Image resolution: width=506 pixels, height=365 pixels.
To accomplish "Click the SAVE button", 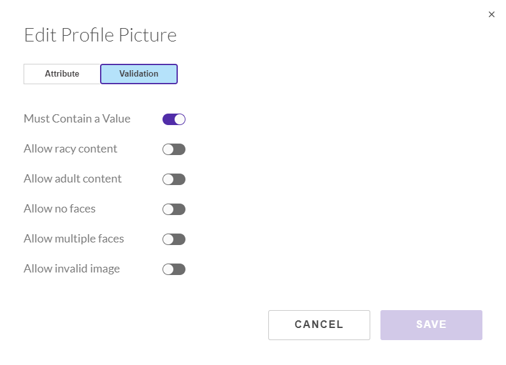I will point(431,325).
